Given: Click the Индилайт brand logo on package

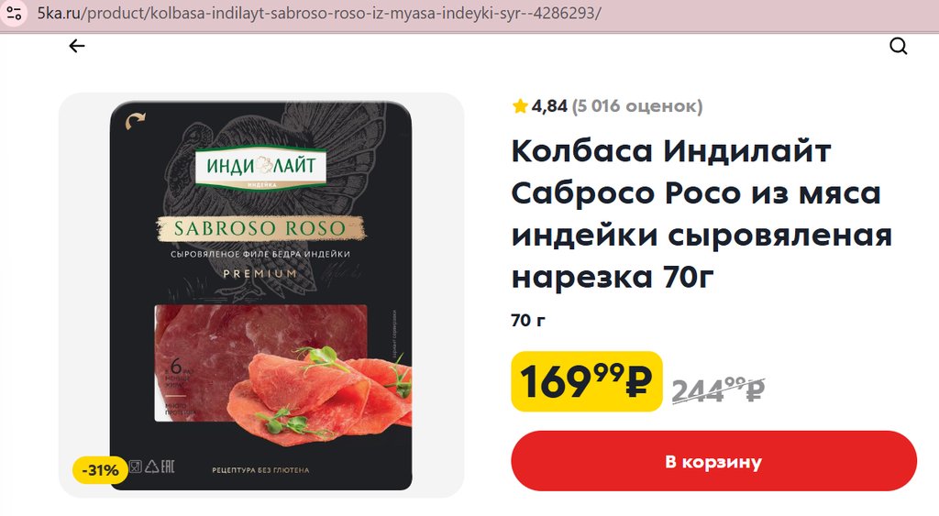Looking at the screenshot, I should [260, 165].
